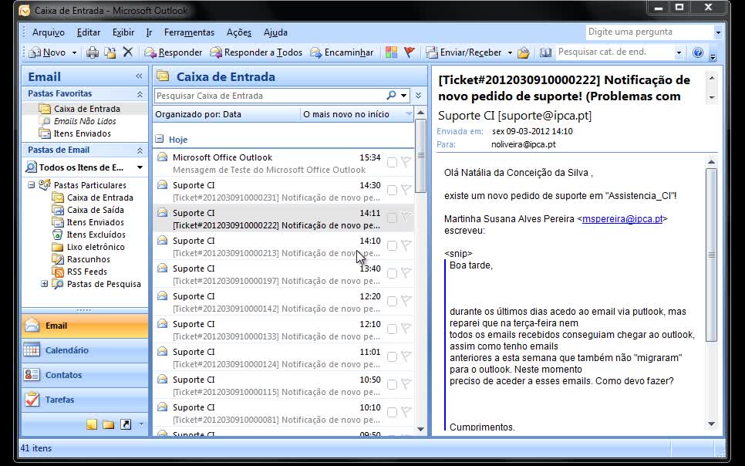Collapse the Email navigation pane chevrons
Image resolution: width=745 pixels, height=466 pixels.
139,76
